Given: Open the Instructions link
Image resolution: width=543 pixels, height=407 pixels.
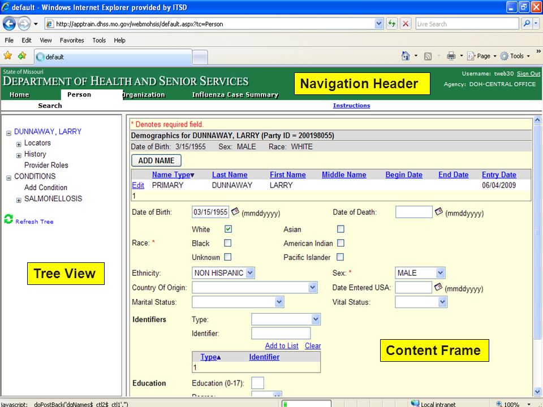Looking at the screenshot, I should [x=351, y=106].
